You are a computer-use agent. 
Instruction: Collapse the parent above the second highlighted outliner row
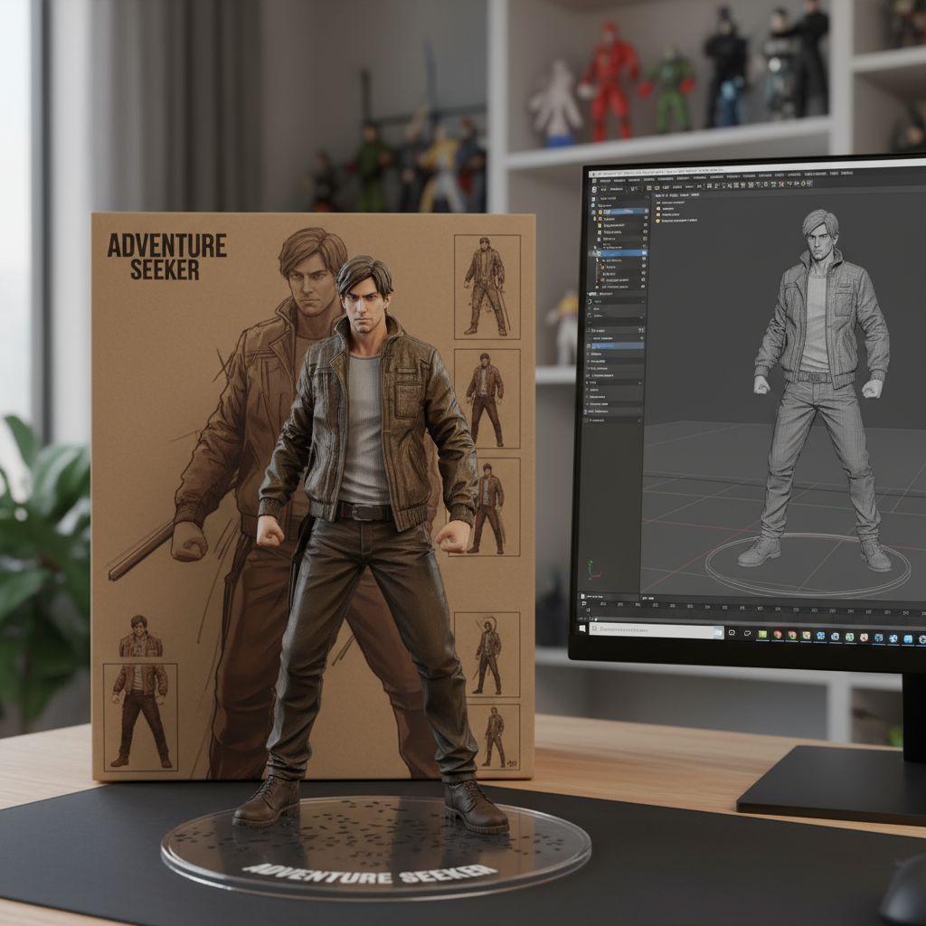(x=597, y=247)
